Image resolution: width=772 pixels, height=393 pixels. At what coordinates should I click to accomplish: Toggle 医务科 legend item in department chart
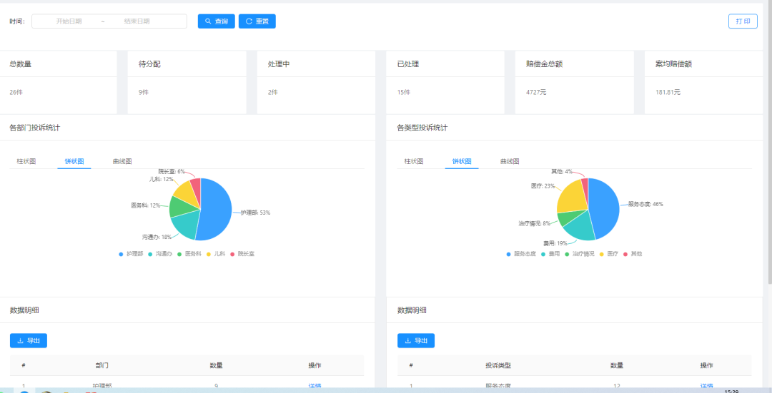click(189, 254)
